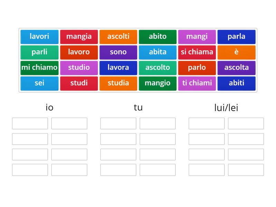
Task: Choose the blue 'abiti' word tile
Action: (x=236, y=83)
